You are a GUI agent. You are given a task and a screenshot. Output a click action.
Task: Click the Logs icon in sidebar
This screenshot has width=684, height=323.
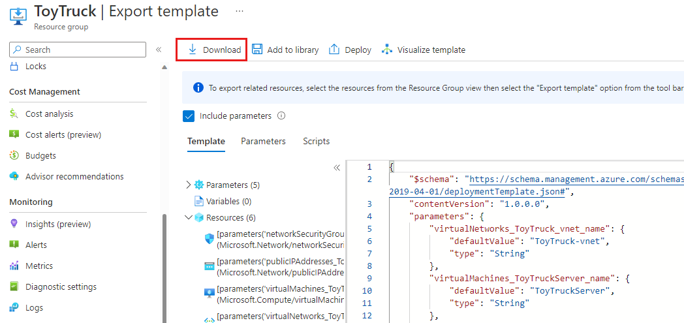click(14, 308)
